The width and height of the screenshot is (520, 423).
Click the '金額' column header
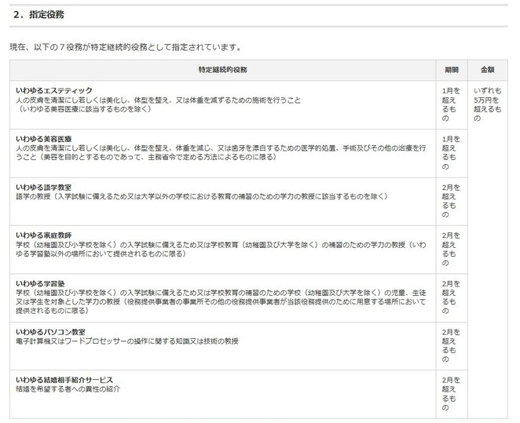(488, 70)
